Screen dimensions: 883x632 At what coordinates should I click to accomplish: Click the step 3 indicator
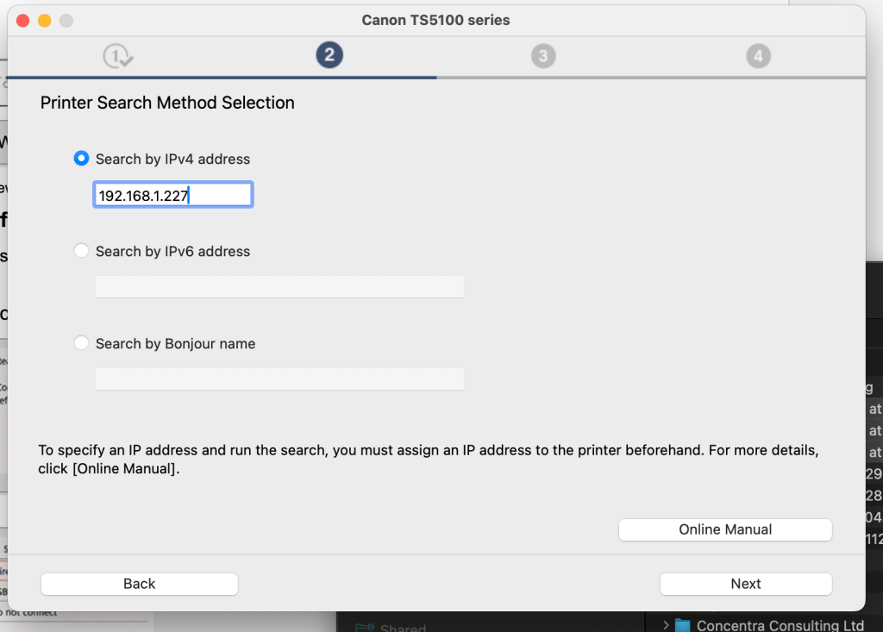pos(543,56)
